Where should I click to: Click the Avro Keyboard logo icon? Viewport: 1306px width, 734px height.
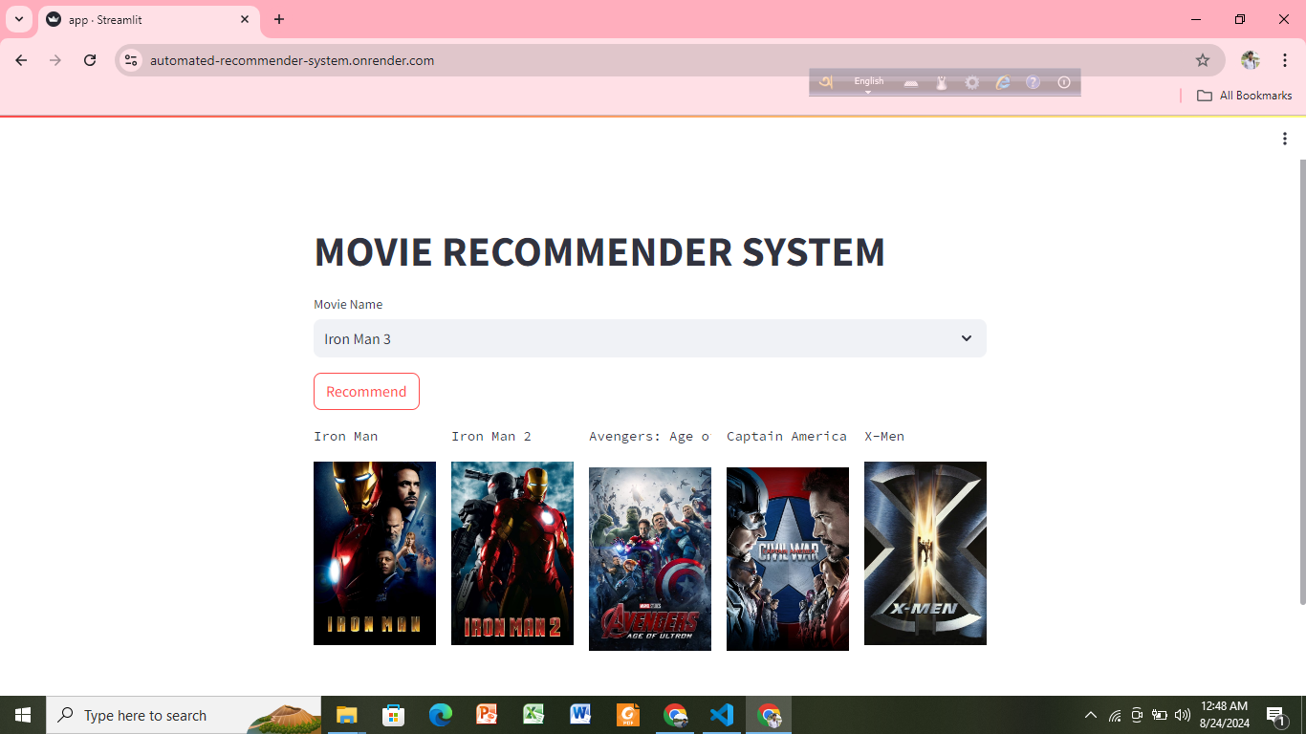tap(826, 82)
